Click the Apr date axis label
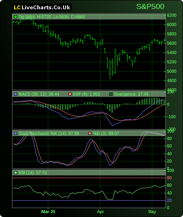Screen dimensions: 183x217 click(100, 212)
